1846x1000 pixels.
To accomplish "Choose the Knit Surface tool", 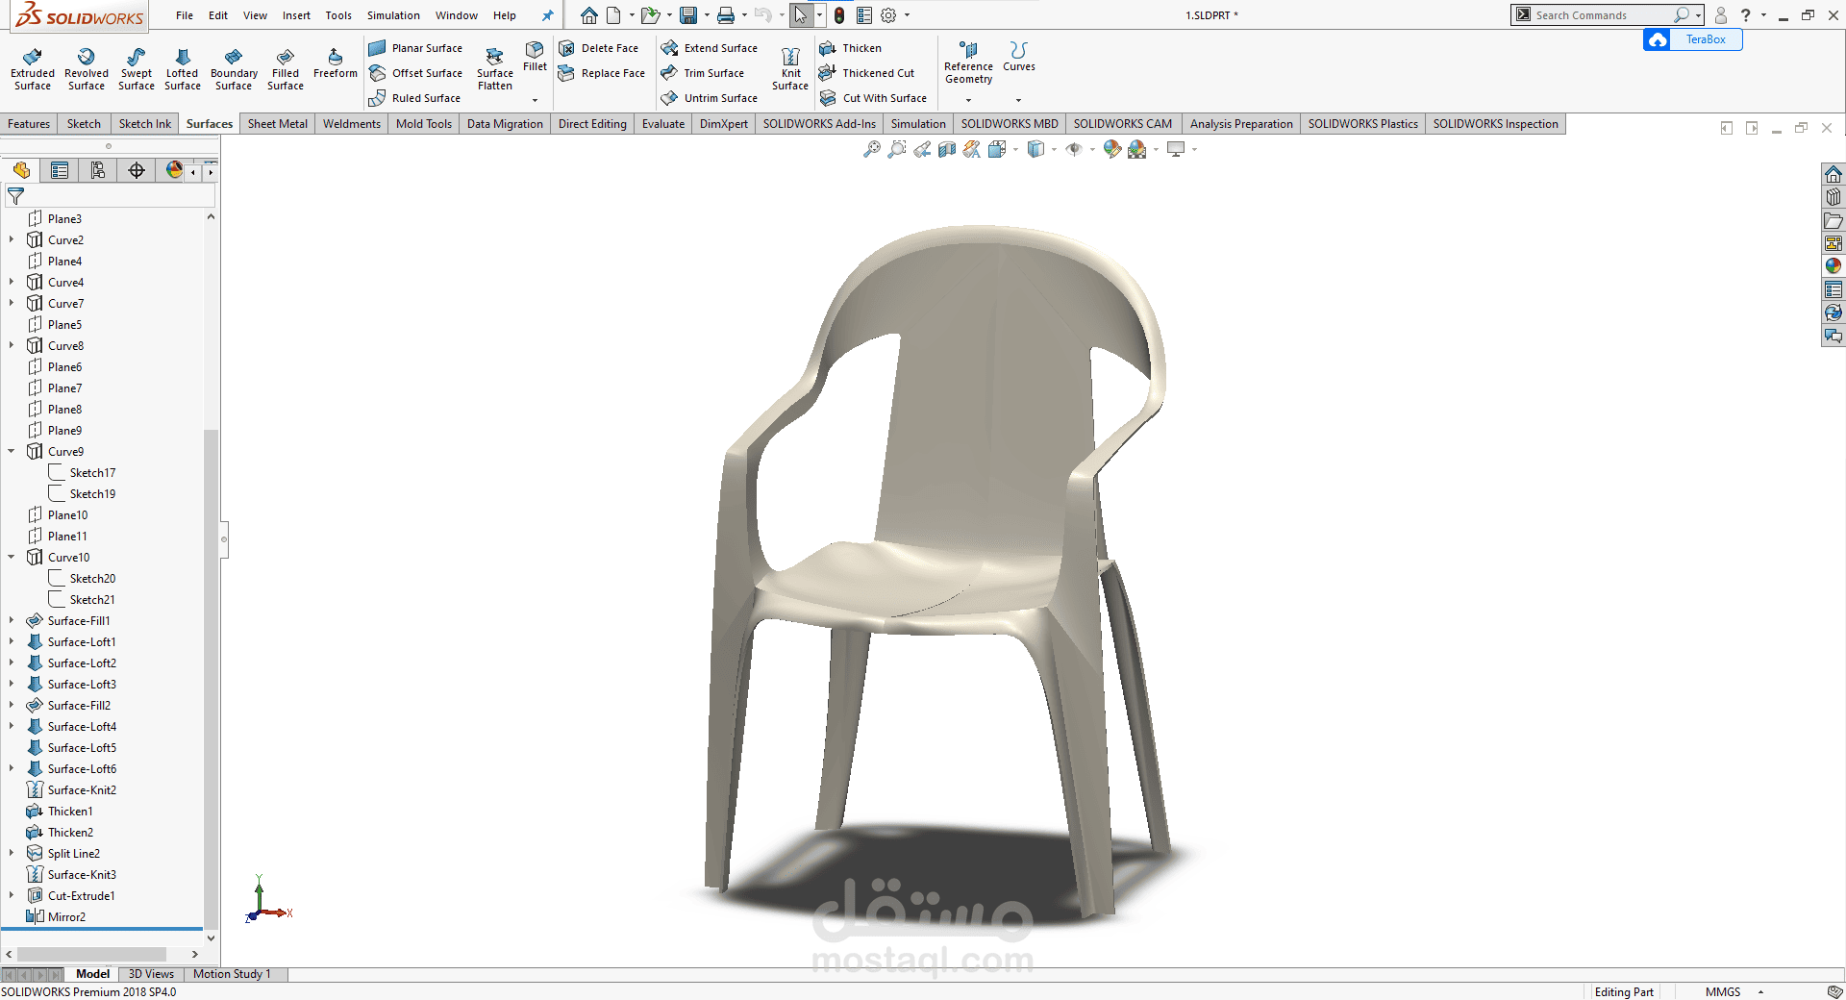I will point(790,69).
